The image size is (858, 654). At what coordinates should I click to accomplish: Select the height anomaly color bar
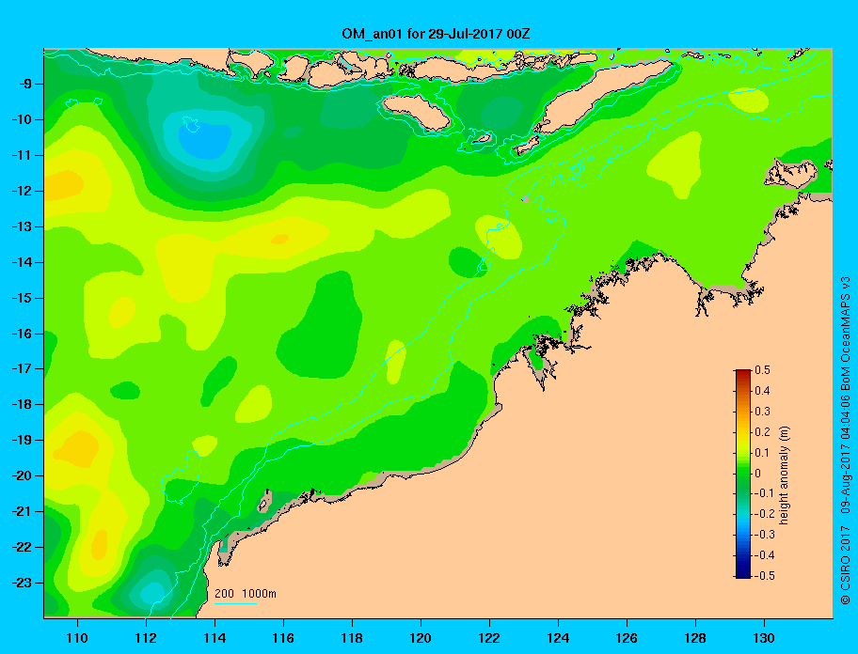(743, 474)
